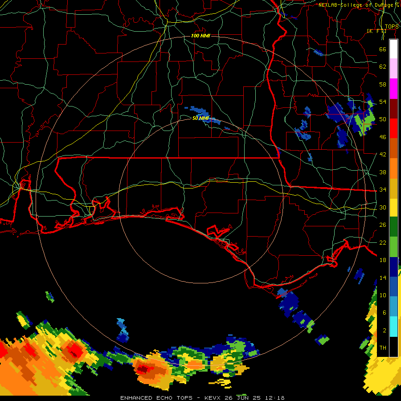The width and height of the screenshot is (401, 401).
Task: Click legend value '58'
Action: pyautogui.click(x=383, y=84)
